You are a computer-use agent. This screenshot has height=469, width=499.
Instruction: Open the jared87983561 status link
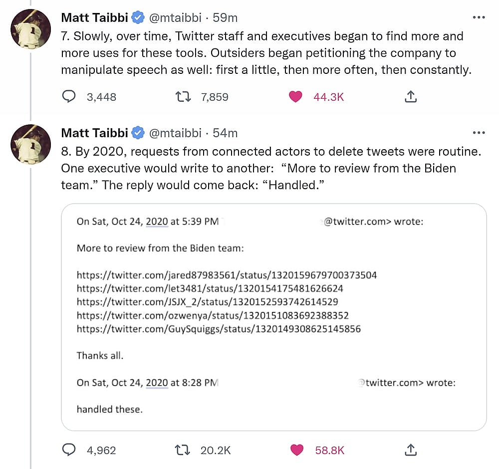click(227, 275)
